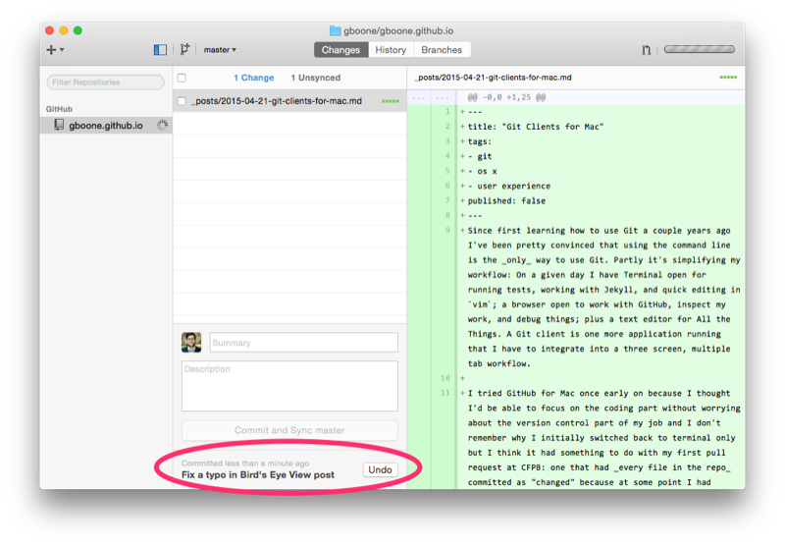Click the sync spinner beside gboone.github.io
This screenshot has width=785, height=546.
coord(162,126)
